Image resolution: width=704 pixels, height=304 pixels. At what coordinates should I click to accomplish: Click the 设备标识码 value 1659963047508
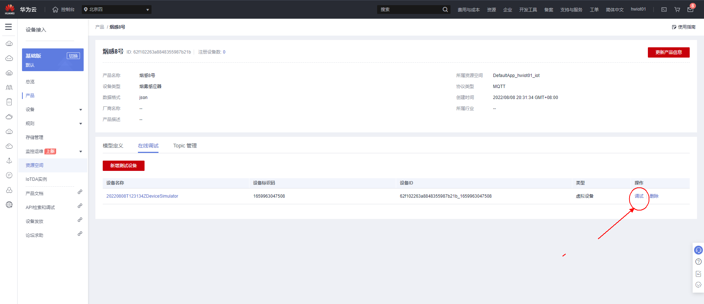(269, 196)
